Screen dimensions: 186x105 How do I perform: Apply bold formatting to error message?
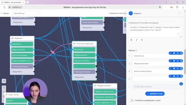[131, 40]
